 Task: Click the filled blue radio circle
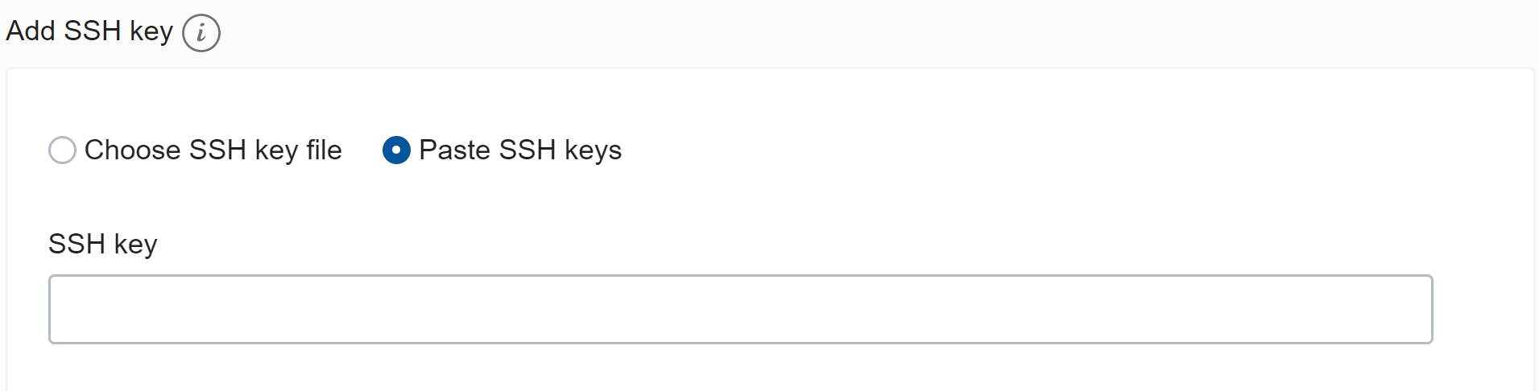pyautogui.click(x=396, y=150)
